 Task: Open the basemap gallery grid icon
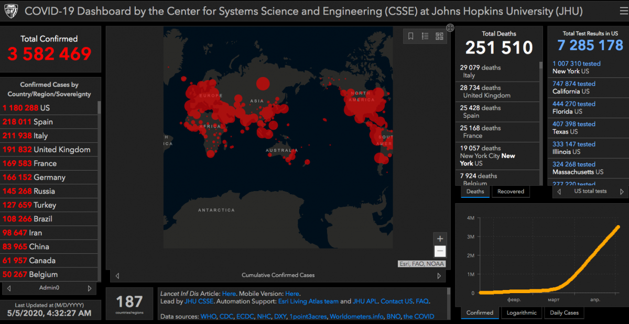point(439,36)
